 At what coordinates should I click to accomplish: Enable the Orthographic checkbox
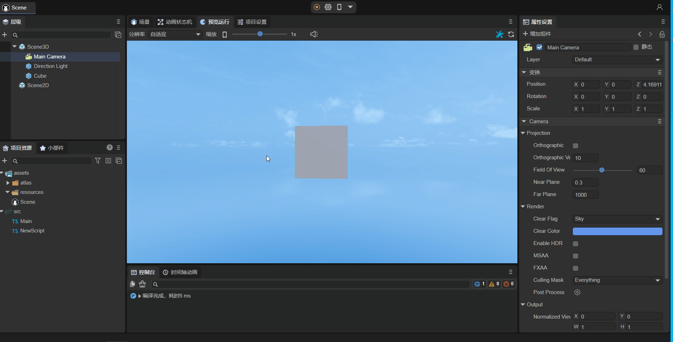[x=576, y=146]
